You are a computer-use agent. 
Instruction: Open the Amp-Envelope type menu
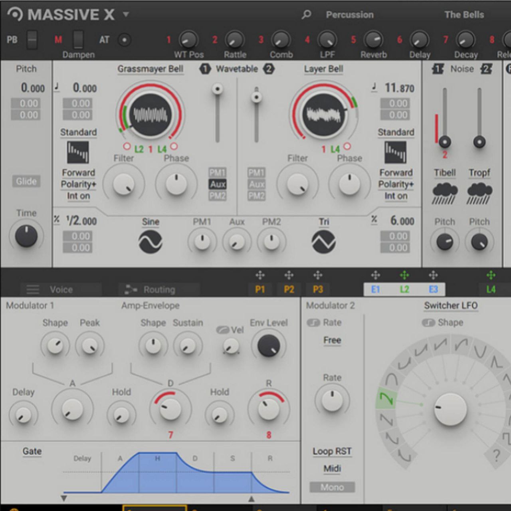pyautogui.click(x=150, y=306)
